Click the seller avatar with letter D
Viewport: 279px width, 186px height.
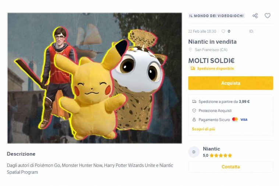194,152
